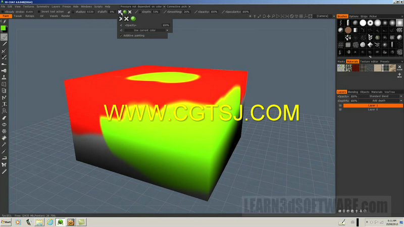Open the Standard blend dropdown
Viewport: 404px width, 227px height.
pos(380,96)
